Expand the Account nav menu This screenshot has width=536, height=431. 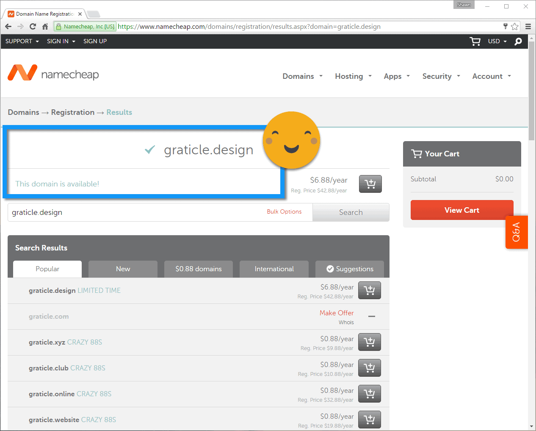492,76
